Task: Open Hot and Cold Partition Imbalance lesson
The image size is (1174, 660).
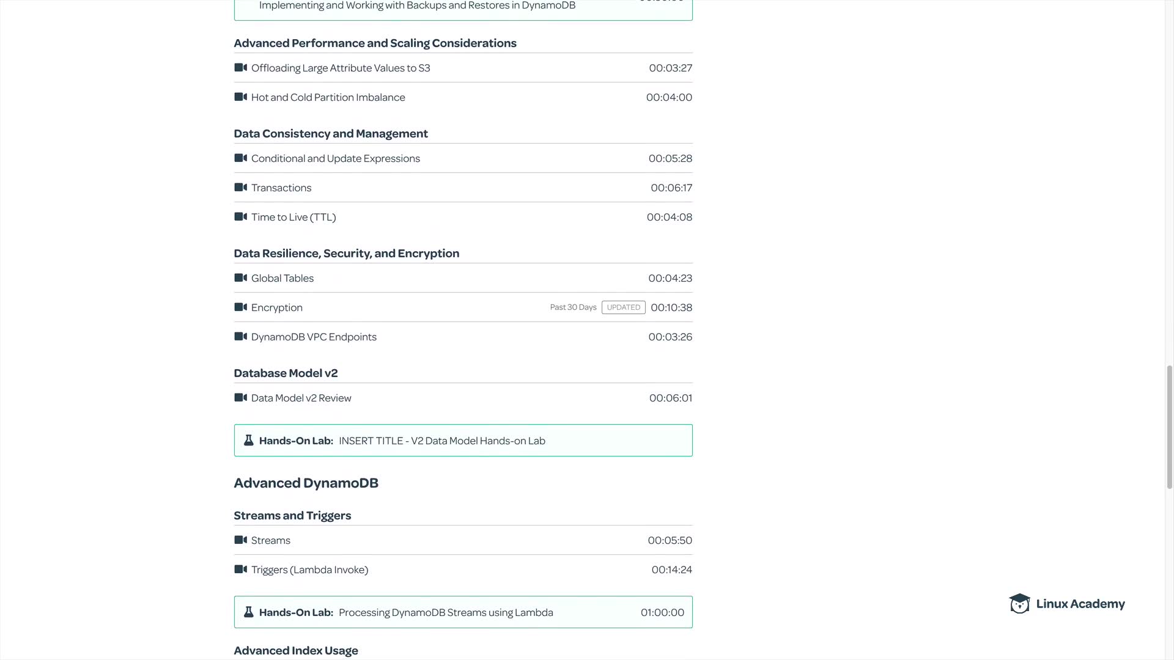Action: 328,98
